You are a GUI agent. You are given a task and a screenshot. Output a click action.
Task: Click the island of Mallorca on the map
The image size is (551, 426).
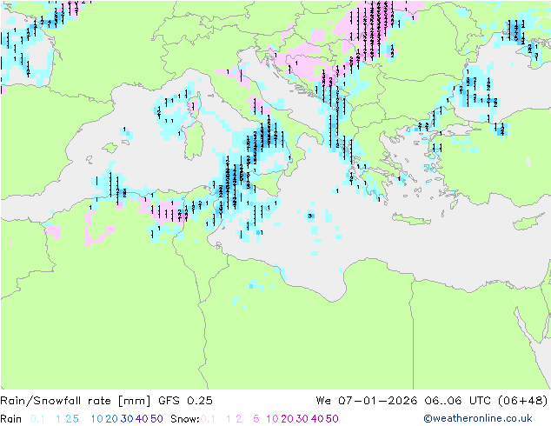(110, 148)
